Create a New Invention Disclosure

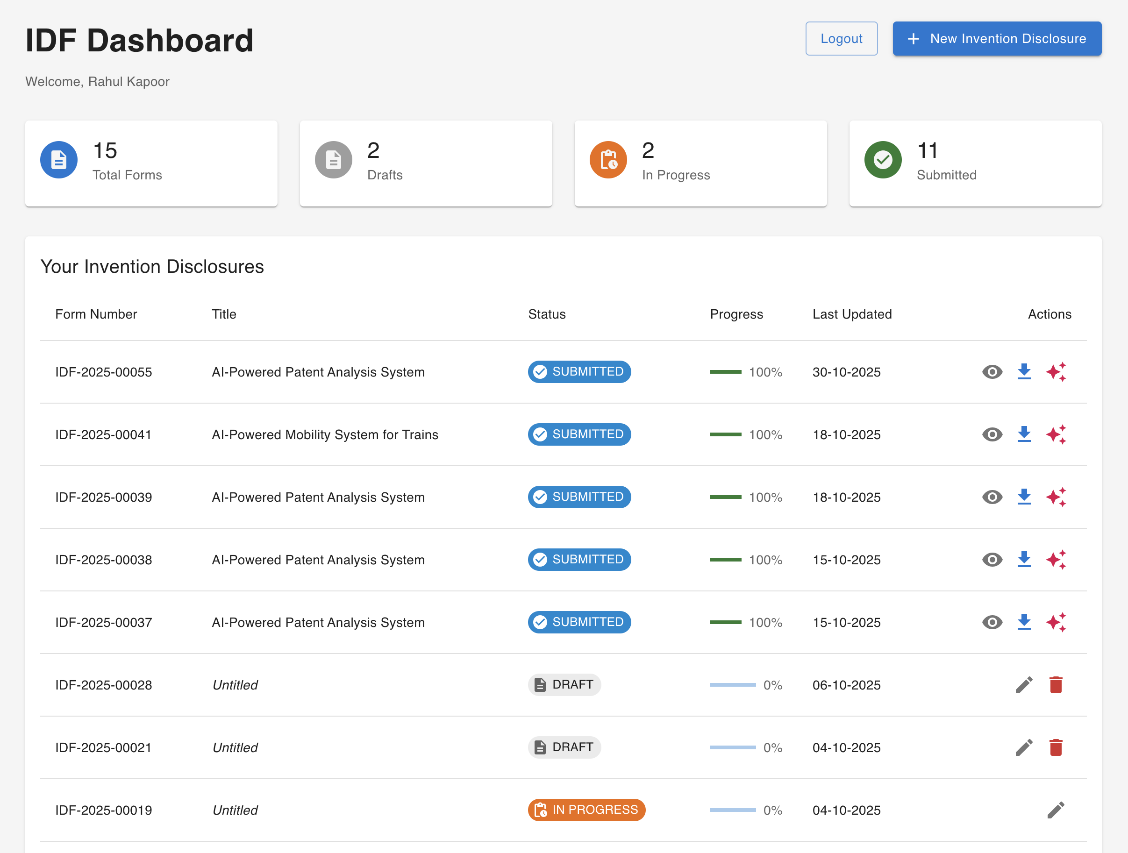(996, 38)
